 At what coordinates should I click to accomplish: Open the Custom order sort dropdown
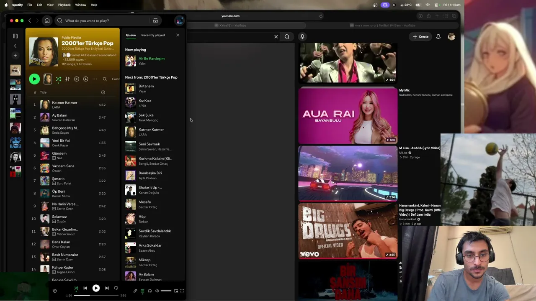pos(116,79)
